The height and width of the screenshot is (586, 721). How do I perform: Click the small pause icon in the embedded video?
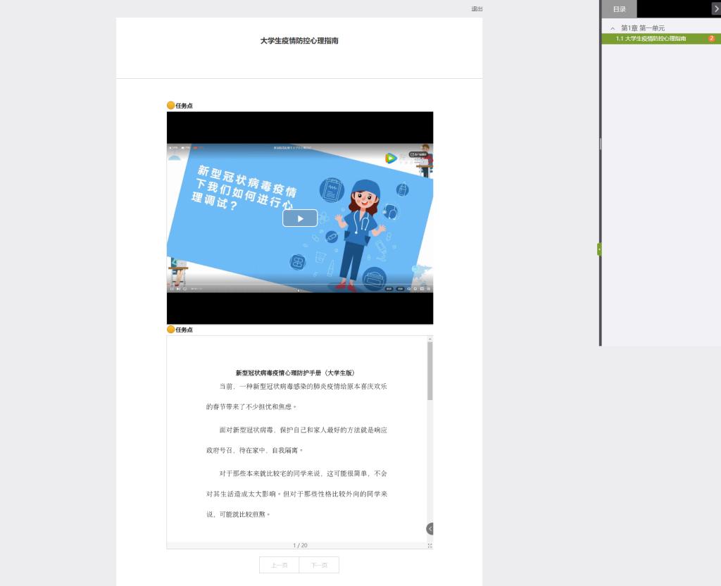(x=171, y=289)
